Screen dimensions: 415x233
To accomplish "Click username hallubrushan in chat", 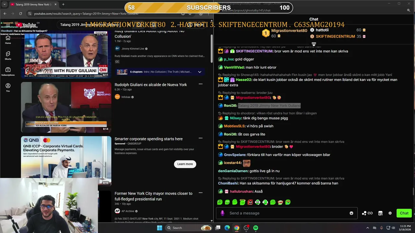I will [x=241, y=192].
